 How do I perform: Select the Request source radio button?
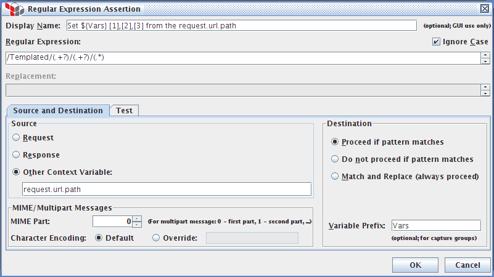16,138
